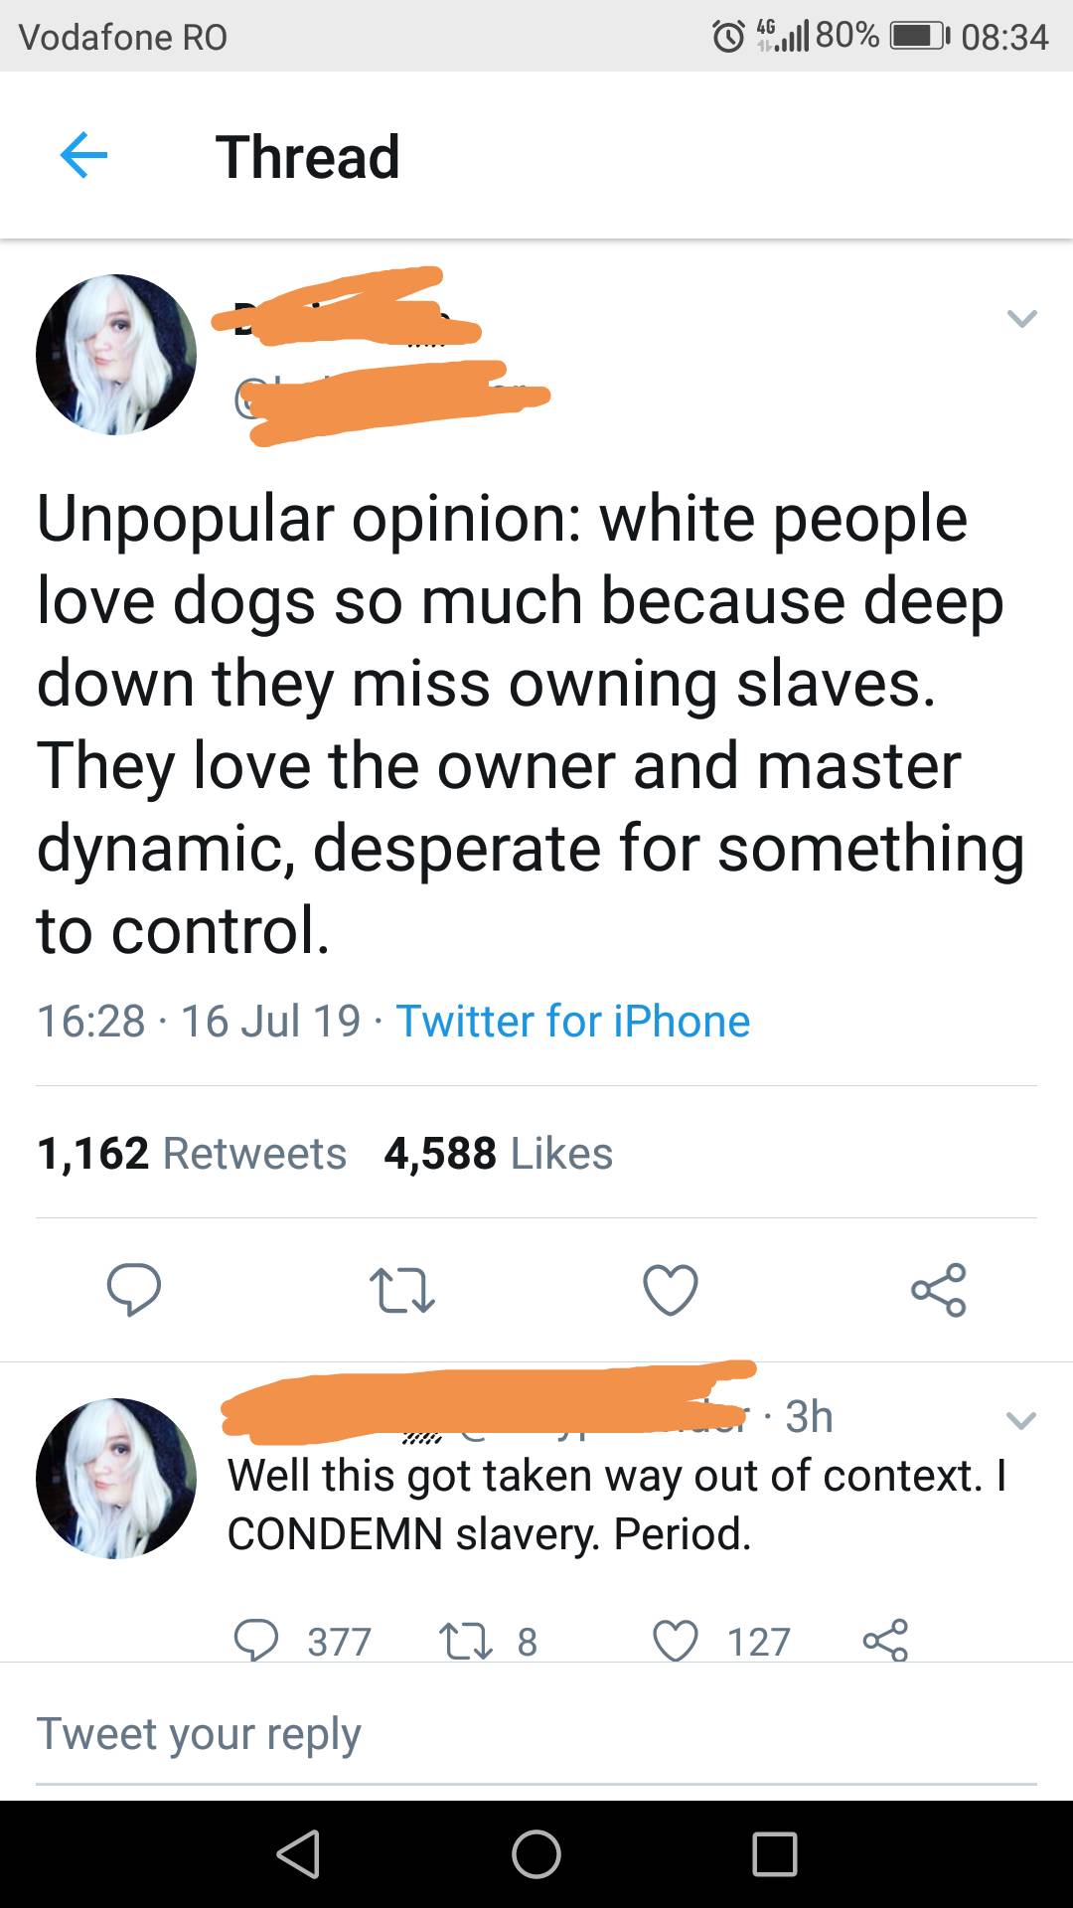Tap the back arrow in Thread header
The width and height of the screenshot is (1073, 1908).
(83, 157)
